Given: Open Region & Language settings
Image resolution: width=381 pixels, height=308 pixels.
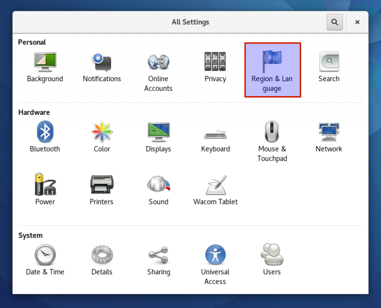Looking at the screenshot, I should [x=272, y=70].
